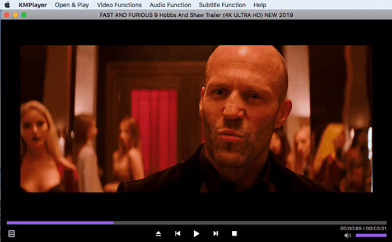Skip to the previous track
The image size is (392, 242).
coord(178,233)
